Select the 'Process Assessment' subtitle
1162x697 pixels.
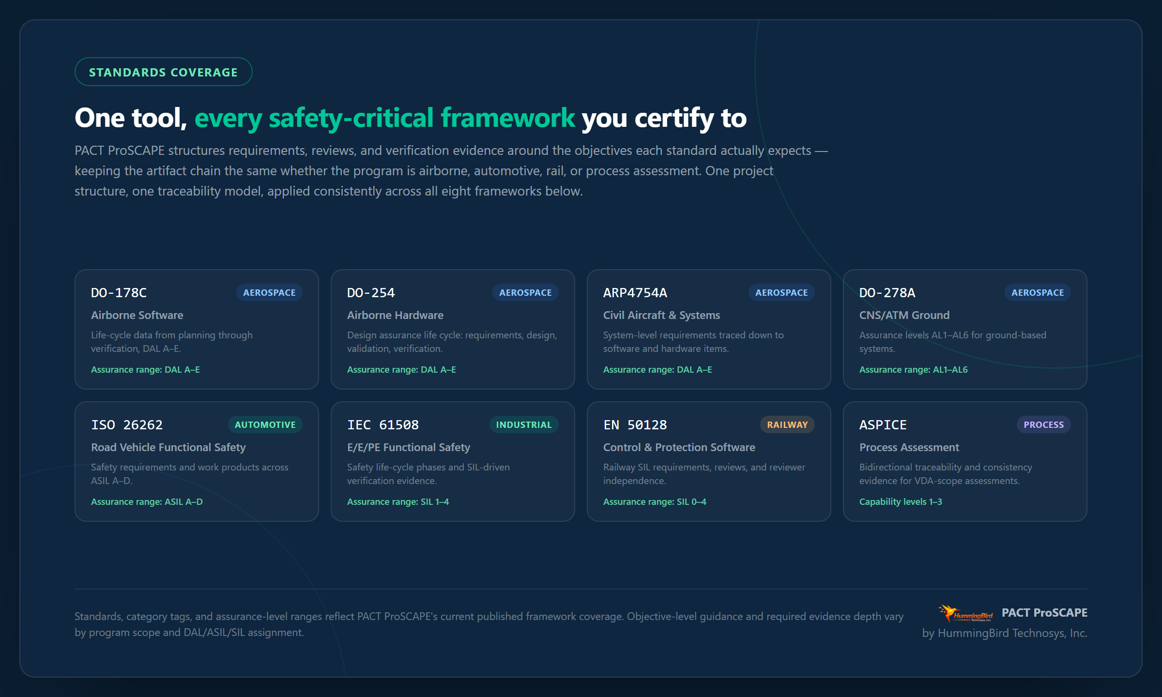(x=909, y=447)
